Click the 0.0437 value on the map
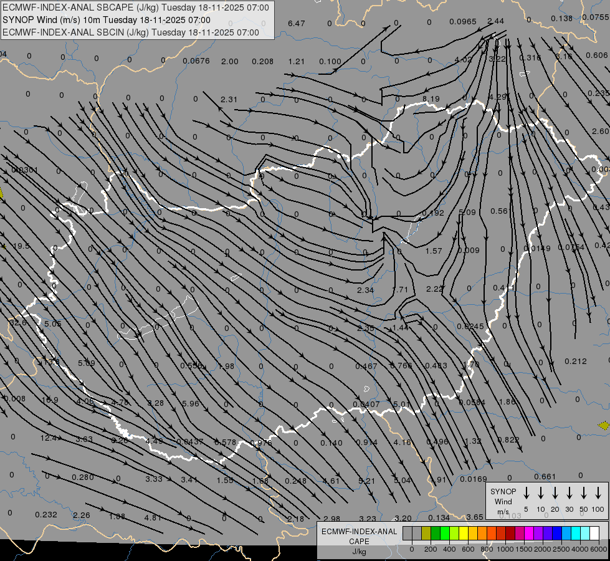The width and height of the screenshot is (610, 561). (x=190, y=441)
